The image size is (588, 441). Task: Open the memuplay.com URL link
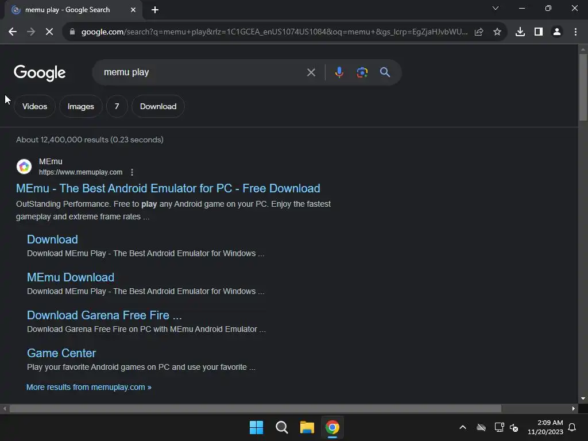pos(80,172)
